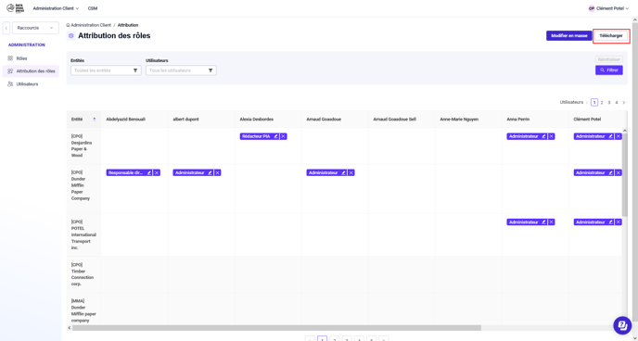Image resolution: width=638 pixels, height=341 pixels.
Task: Remove Anna Perrin's Administrateur role on Desjardins Paper & Wood
Action: (x=551, y=136)
